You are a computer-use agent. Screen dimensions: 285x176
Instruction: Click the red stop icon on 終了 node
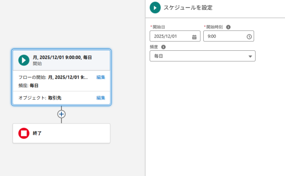click(x=24, y=133)
